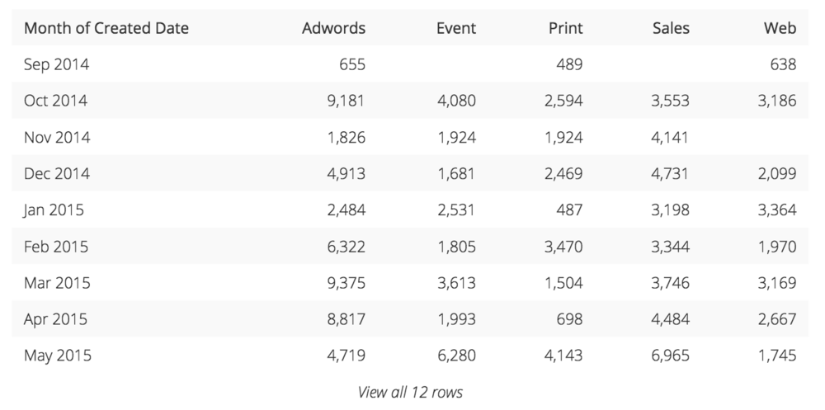Viewport: 825px width, 410px height.
Task: Click the Print column header
Action: (x=566, y=28)
